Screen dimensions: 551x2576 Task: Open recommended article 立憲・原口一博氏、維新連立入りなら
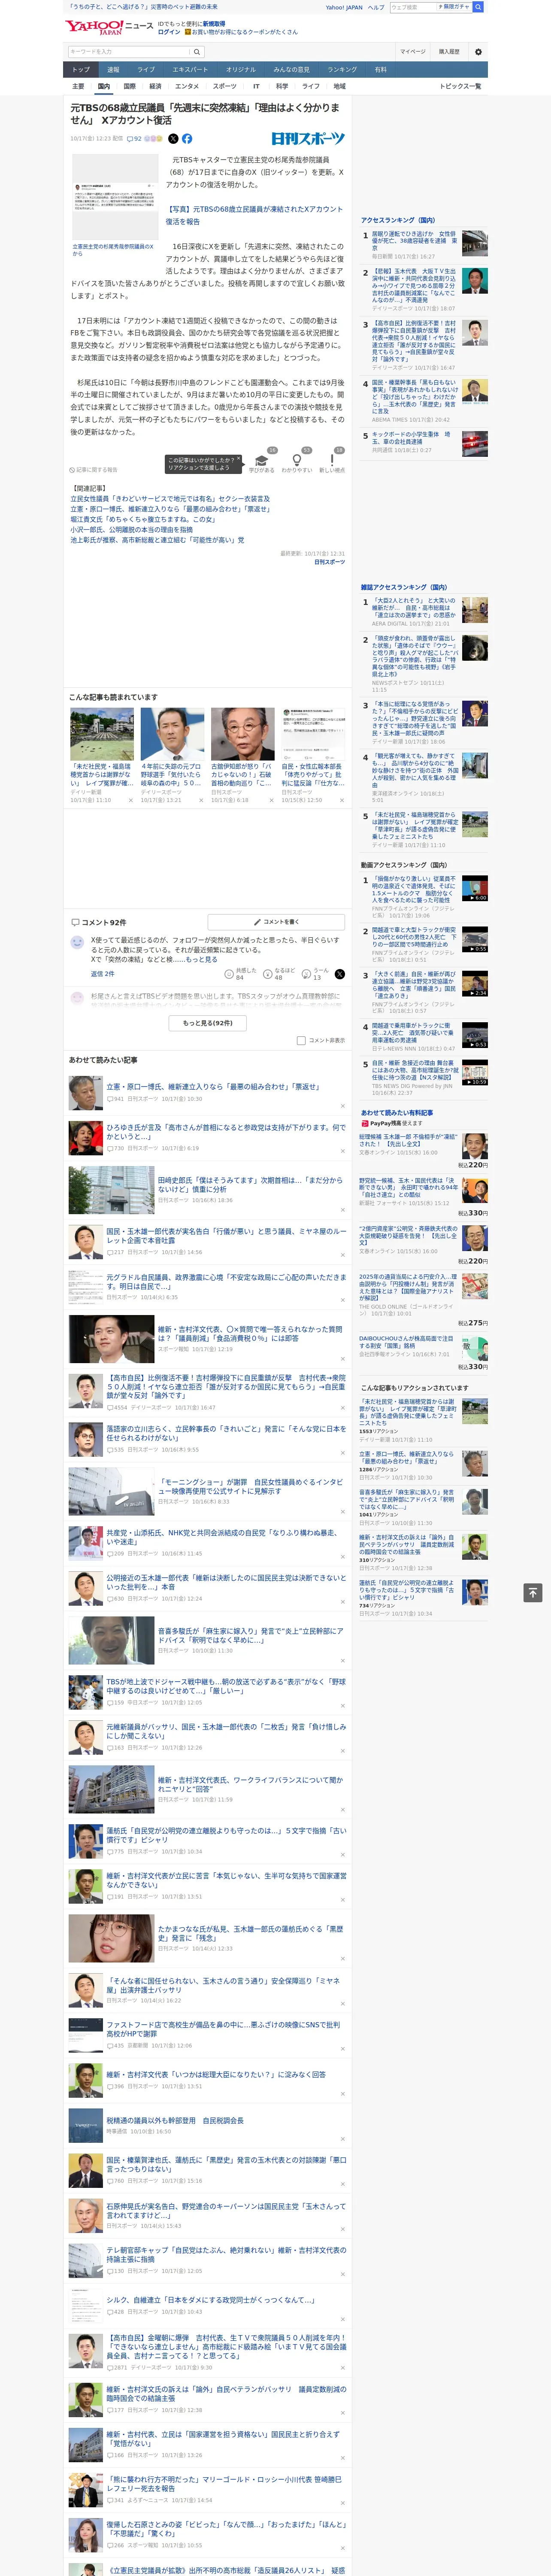point(213,1086)
